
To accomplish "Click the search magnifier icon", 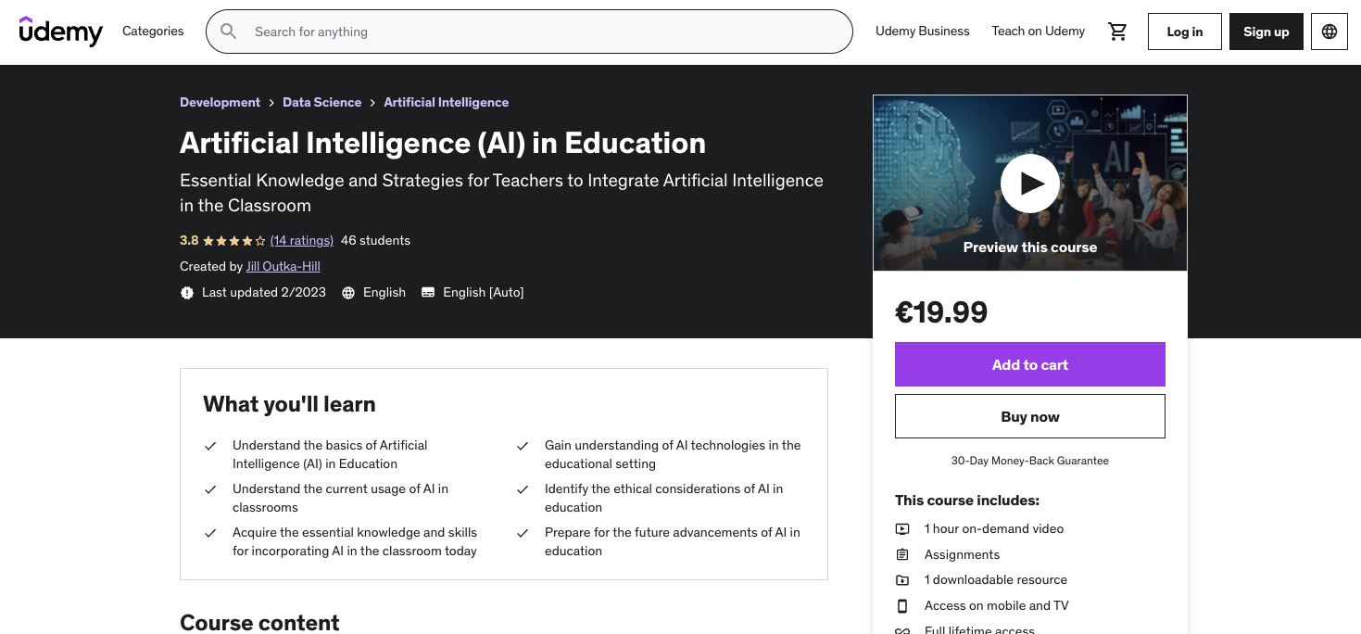I will 228,31.
